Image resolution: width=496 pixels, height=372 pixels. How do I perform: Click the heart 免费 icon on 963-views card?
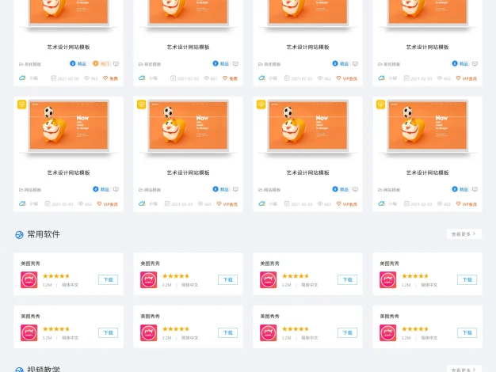(105, 78)
